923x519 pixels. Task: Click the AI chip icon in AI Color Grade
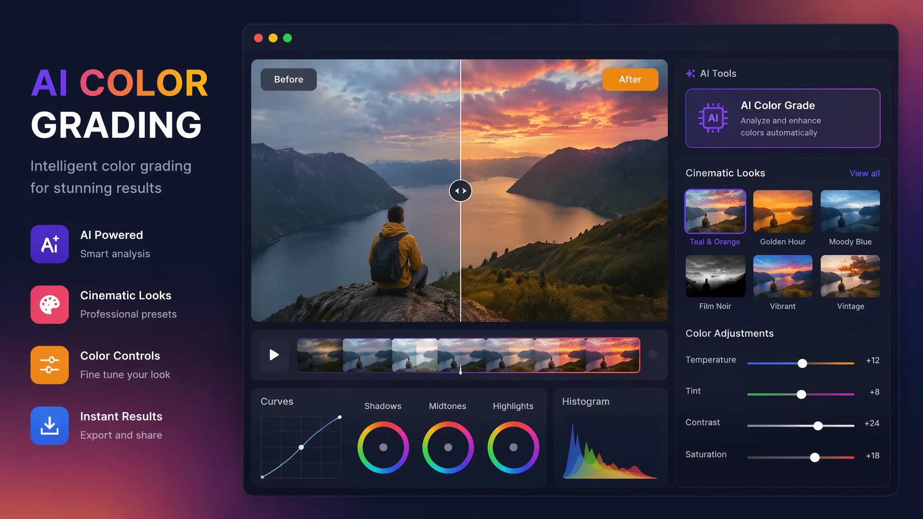tap(713, 118)
